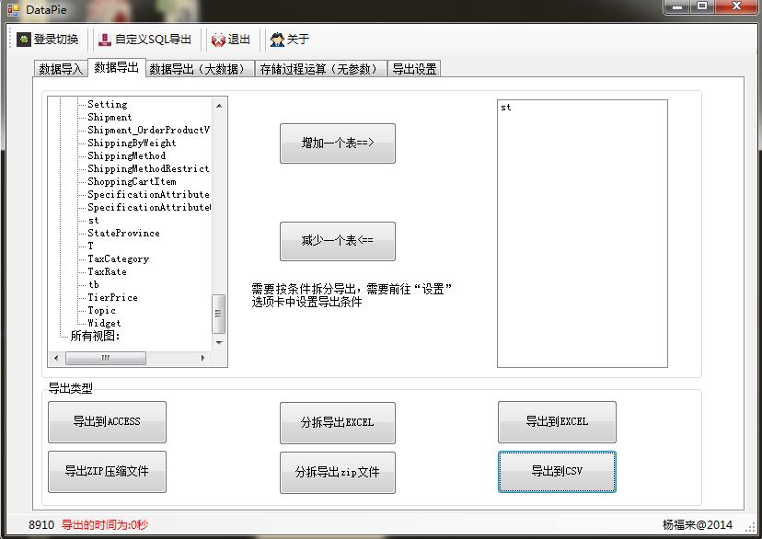Click the 导出到EXCEL button

pyautogui.click(x=557, y=422)
